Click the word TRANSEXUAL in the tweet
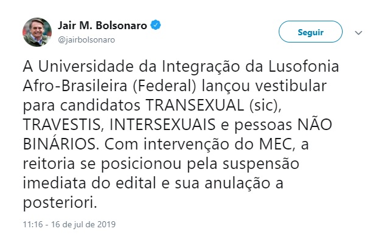This screenshot has width=384, height=237. [x=195, y=105]
